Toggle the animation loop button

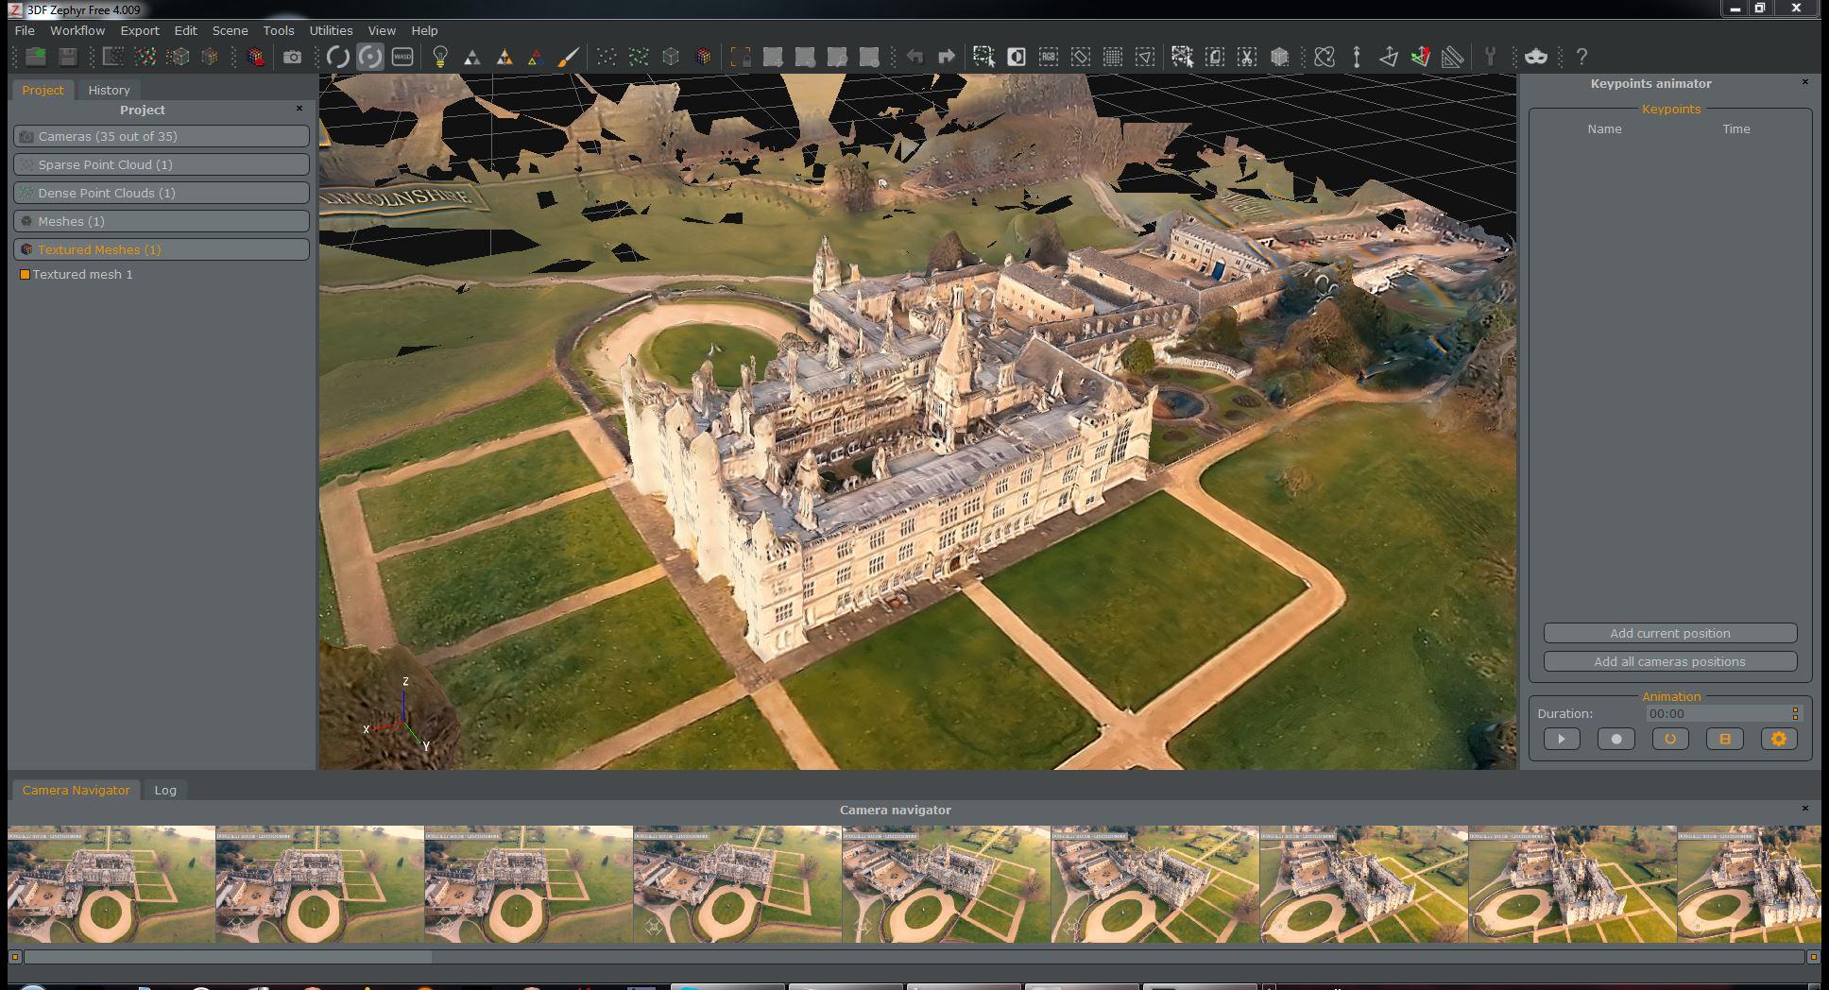[1670, 739]
